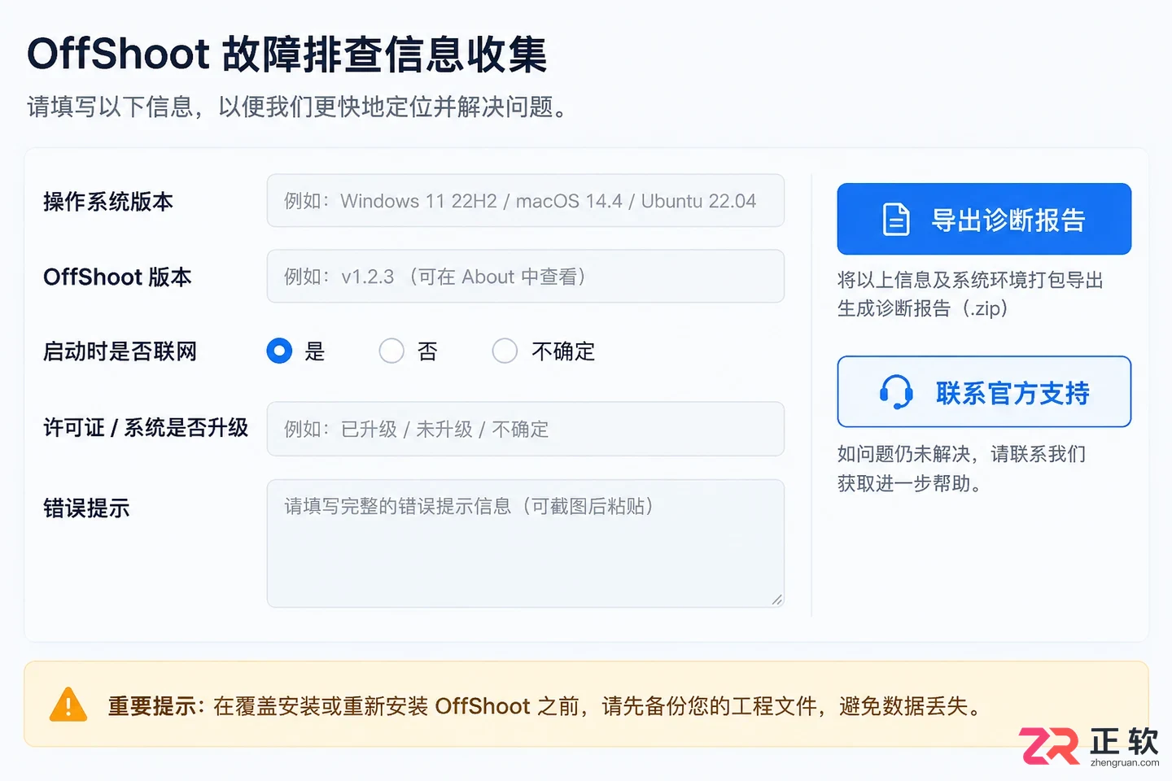Click the 操作系统版本 label
Viewport: 1172px width, 781px height.
coord(108,202)
